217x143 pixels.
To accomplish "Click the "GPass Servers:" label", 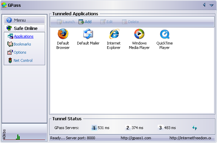I will (67, 128).
